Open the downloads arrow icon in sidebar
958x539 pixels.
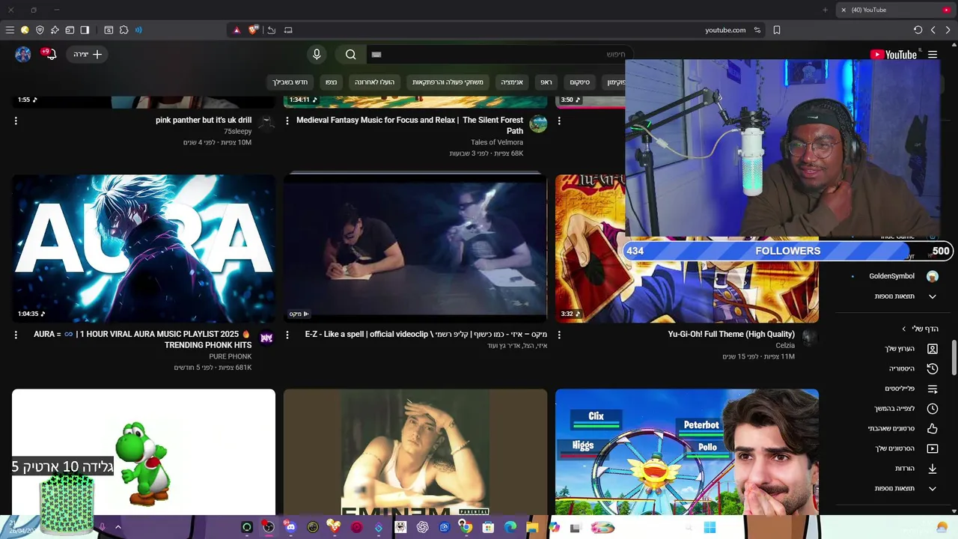[933, 469]
